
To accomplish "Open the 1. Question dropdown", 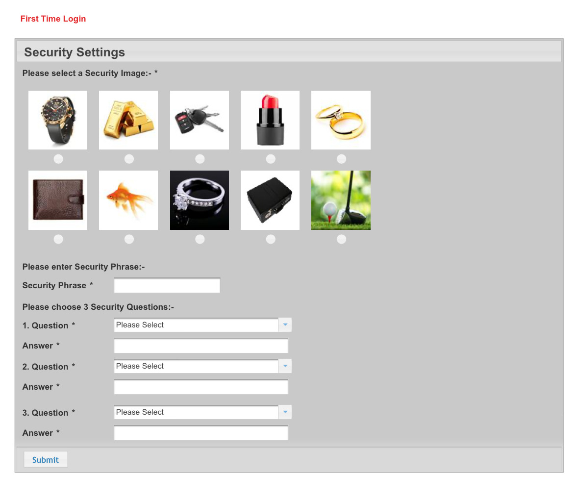I will tap(285, 325).
